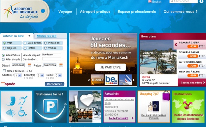Click the JE PARTICIPE button

coord(110,67)
